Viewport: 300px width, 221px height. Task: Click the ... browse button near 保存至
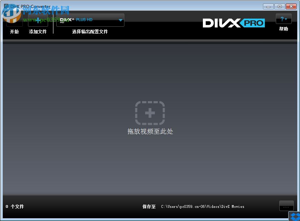pyautogui.click(x=286, y=205)
